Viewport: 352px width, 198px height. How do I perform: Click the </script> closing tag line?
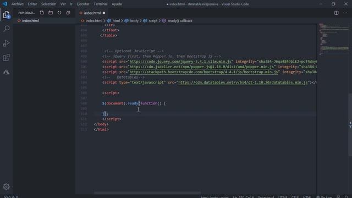[x=112, y=119]
